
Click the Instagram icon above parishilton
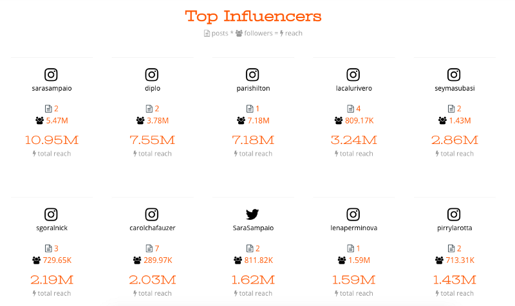pos(252,75)
